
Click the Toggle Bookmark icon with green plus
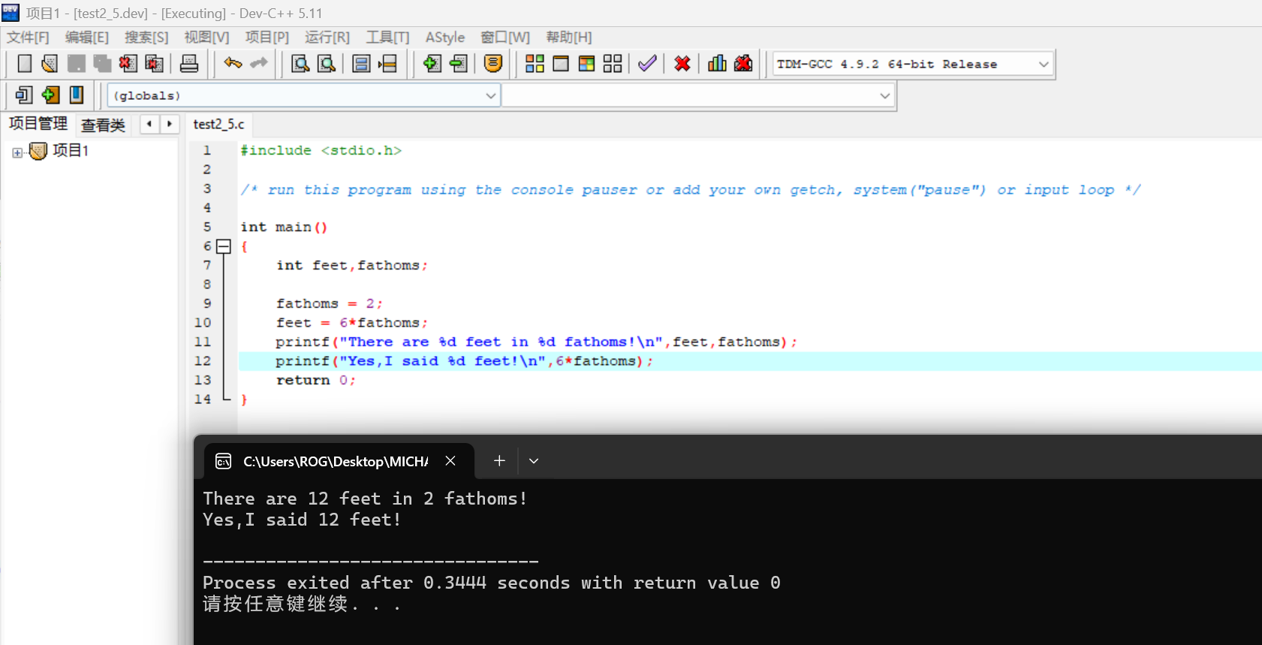50,95
